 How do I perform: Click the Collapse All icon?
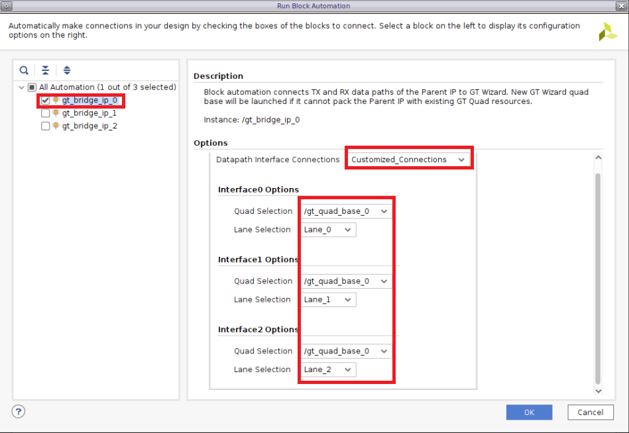(45, 70)
